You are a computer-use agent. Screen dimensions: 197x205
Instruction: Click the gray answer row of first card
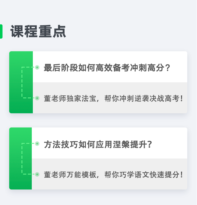tap(110, 98)
